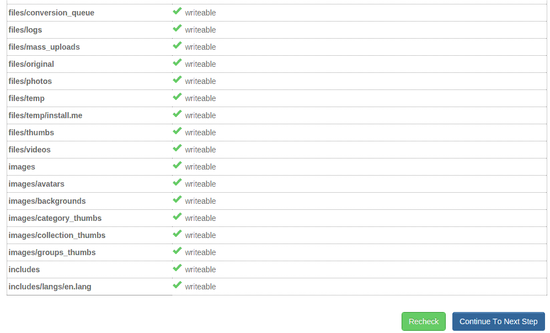This screenshot has width=550, height=333.
Task: Click the Recheck button
Action: pos(423,321)
